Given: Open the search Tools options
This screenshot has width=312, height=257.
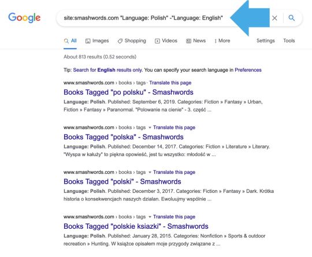Looking at the screenshot, I should [289, 40].
